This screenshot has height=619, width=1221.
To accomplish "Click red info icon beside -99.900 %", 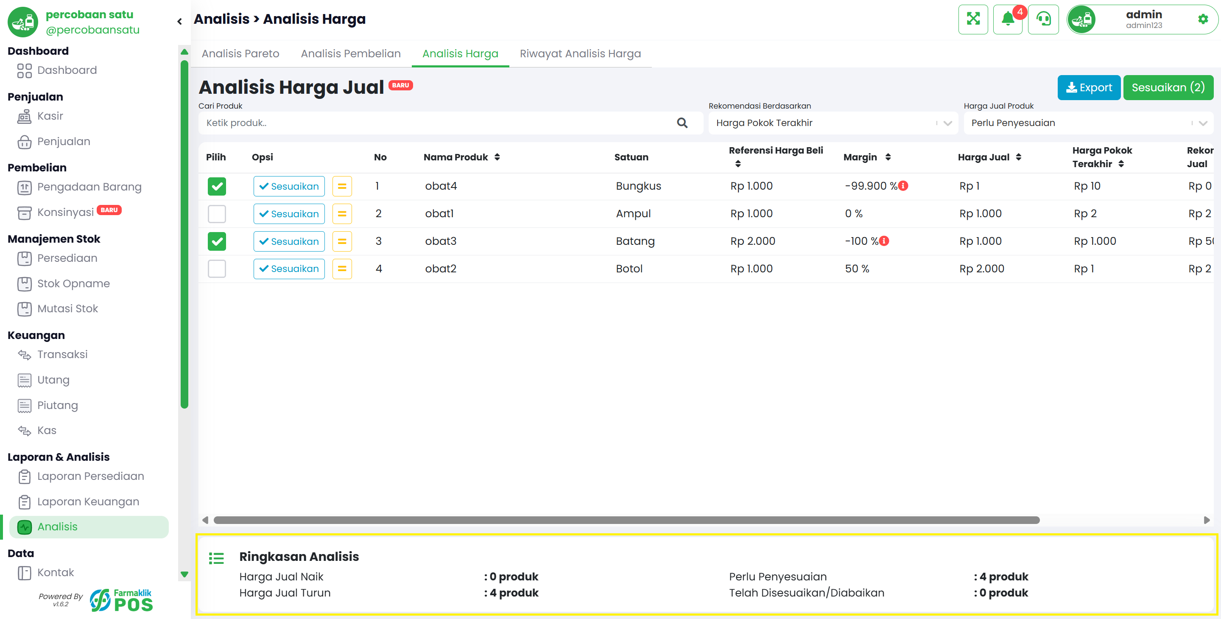I will [903, 186].
